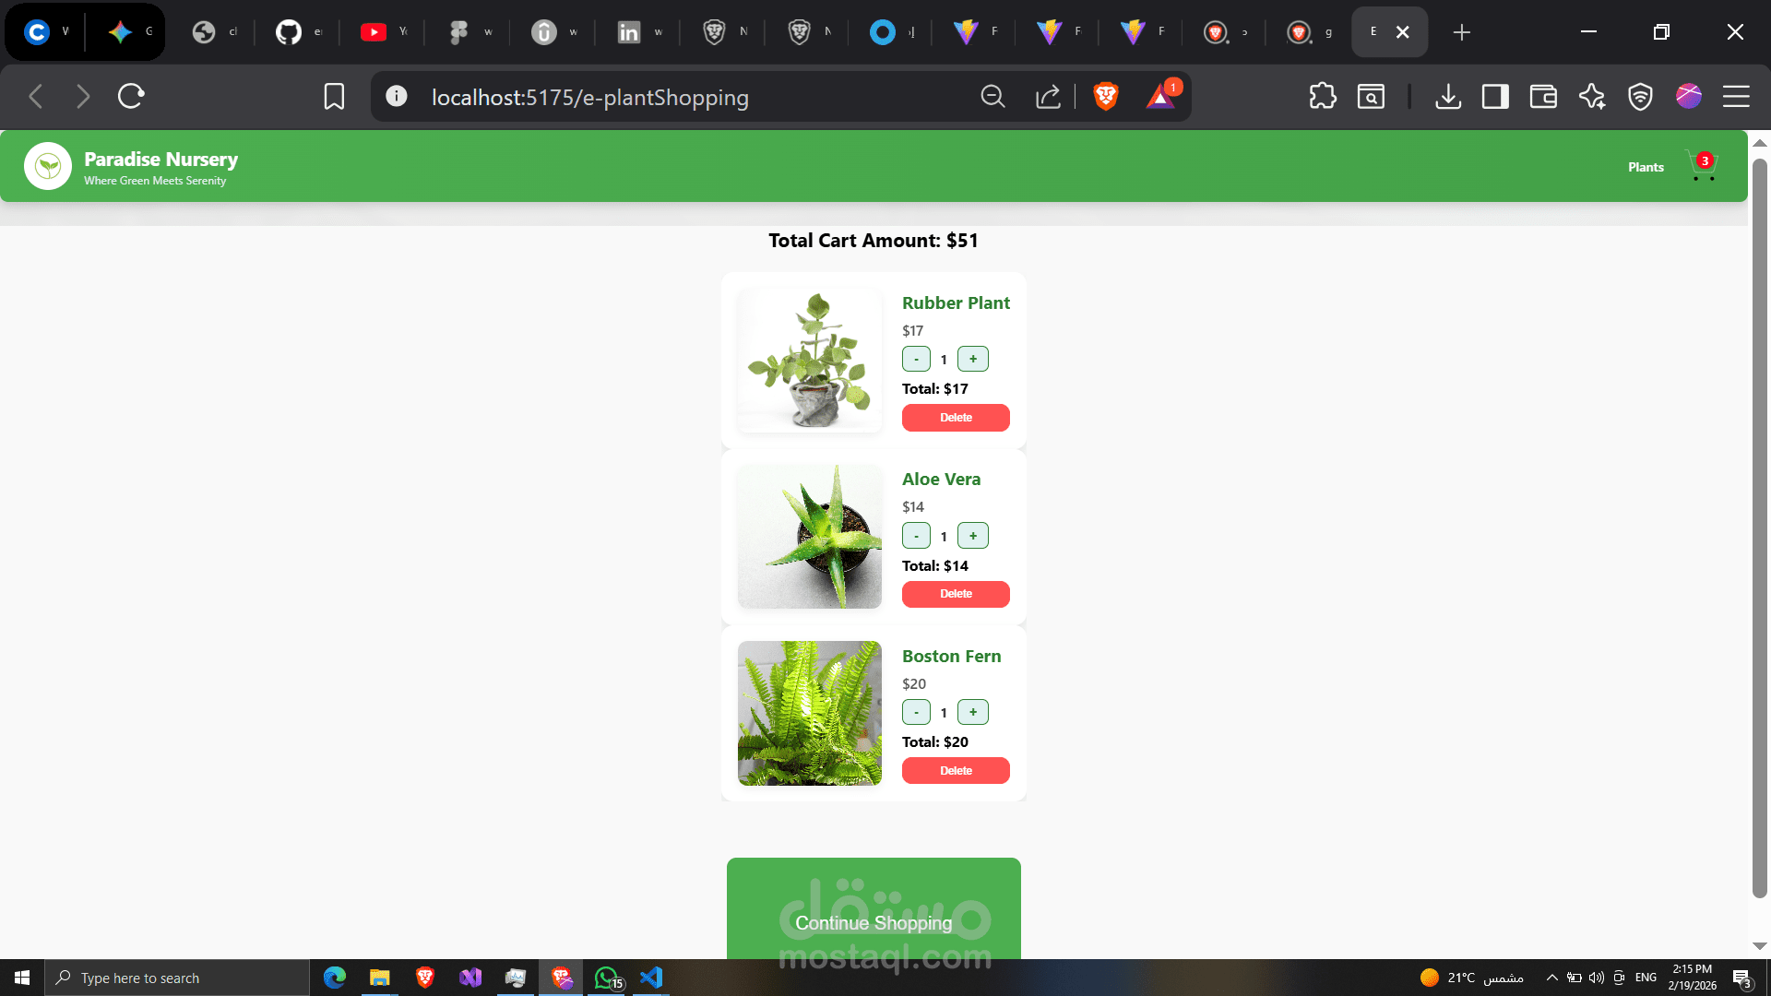Click the Plants navigation link
The image size is (1771, 996).
coord(1646,167)
